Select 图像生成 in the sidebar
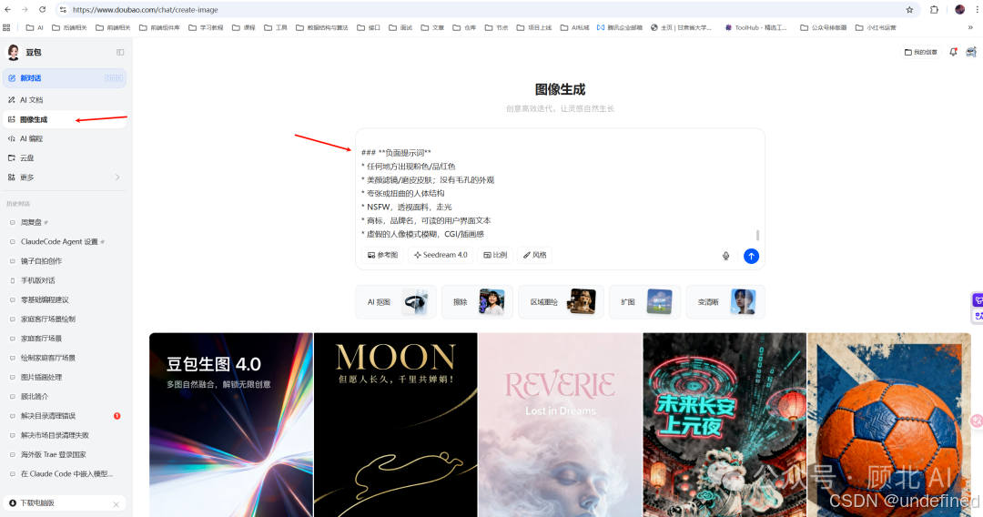Viewport: 983px width, 517px height. pos(66,119)
